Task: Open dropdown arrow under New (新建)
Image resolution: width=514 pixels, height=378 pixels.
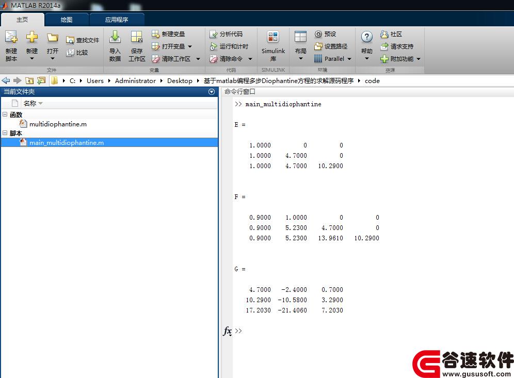Action: (x=32, y=59)
